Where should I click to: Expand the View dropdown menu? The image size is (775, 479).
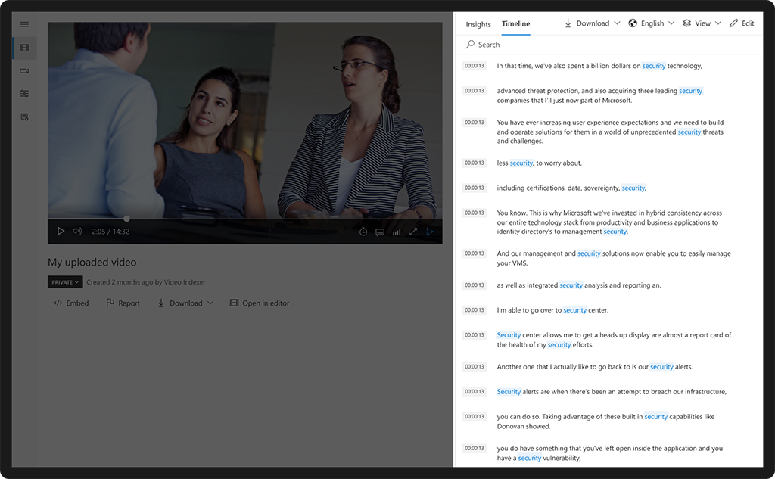click(700, 23)
